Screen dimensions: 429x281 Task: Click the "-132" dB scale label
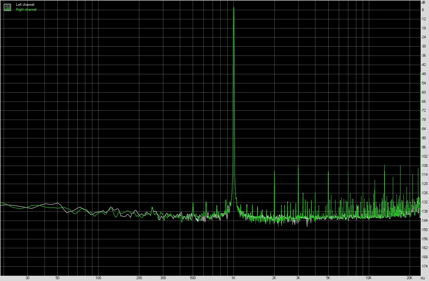tap(424, 202)
